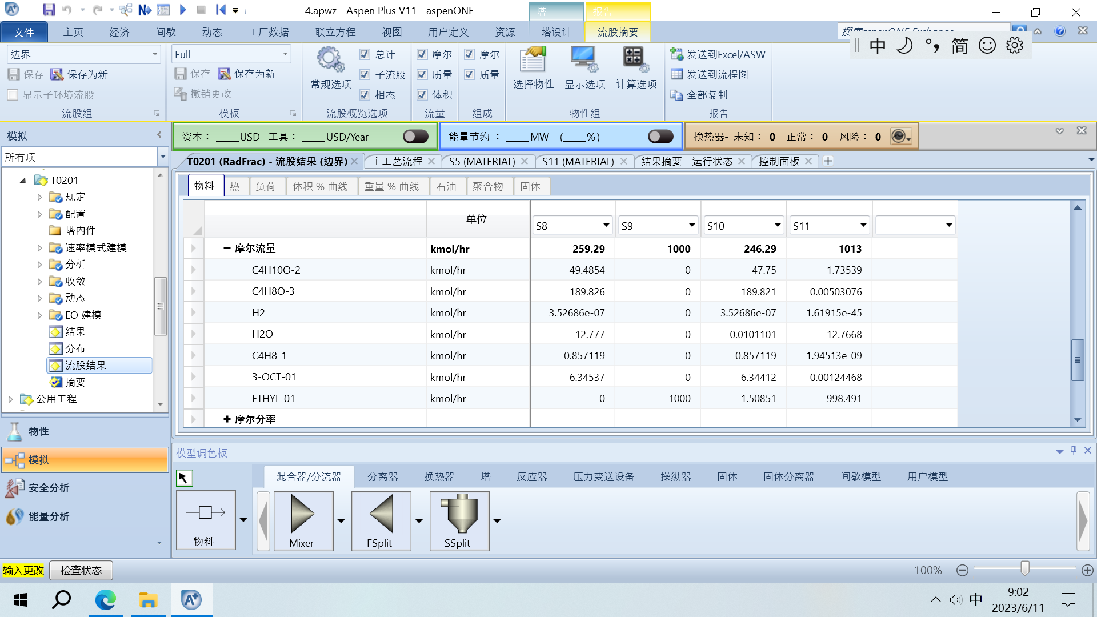Image resolution: width=1097 pixels, height=617 pixels.
Task: Open the S11 stream column dropdown
Action: pos(863,226)
